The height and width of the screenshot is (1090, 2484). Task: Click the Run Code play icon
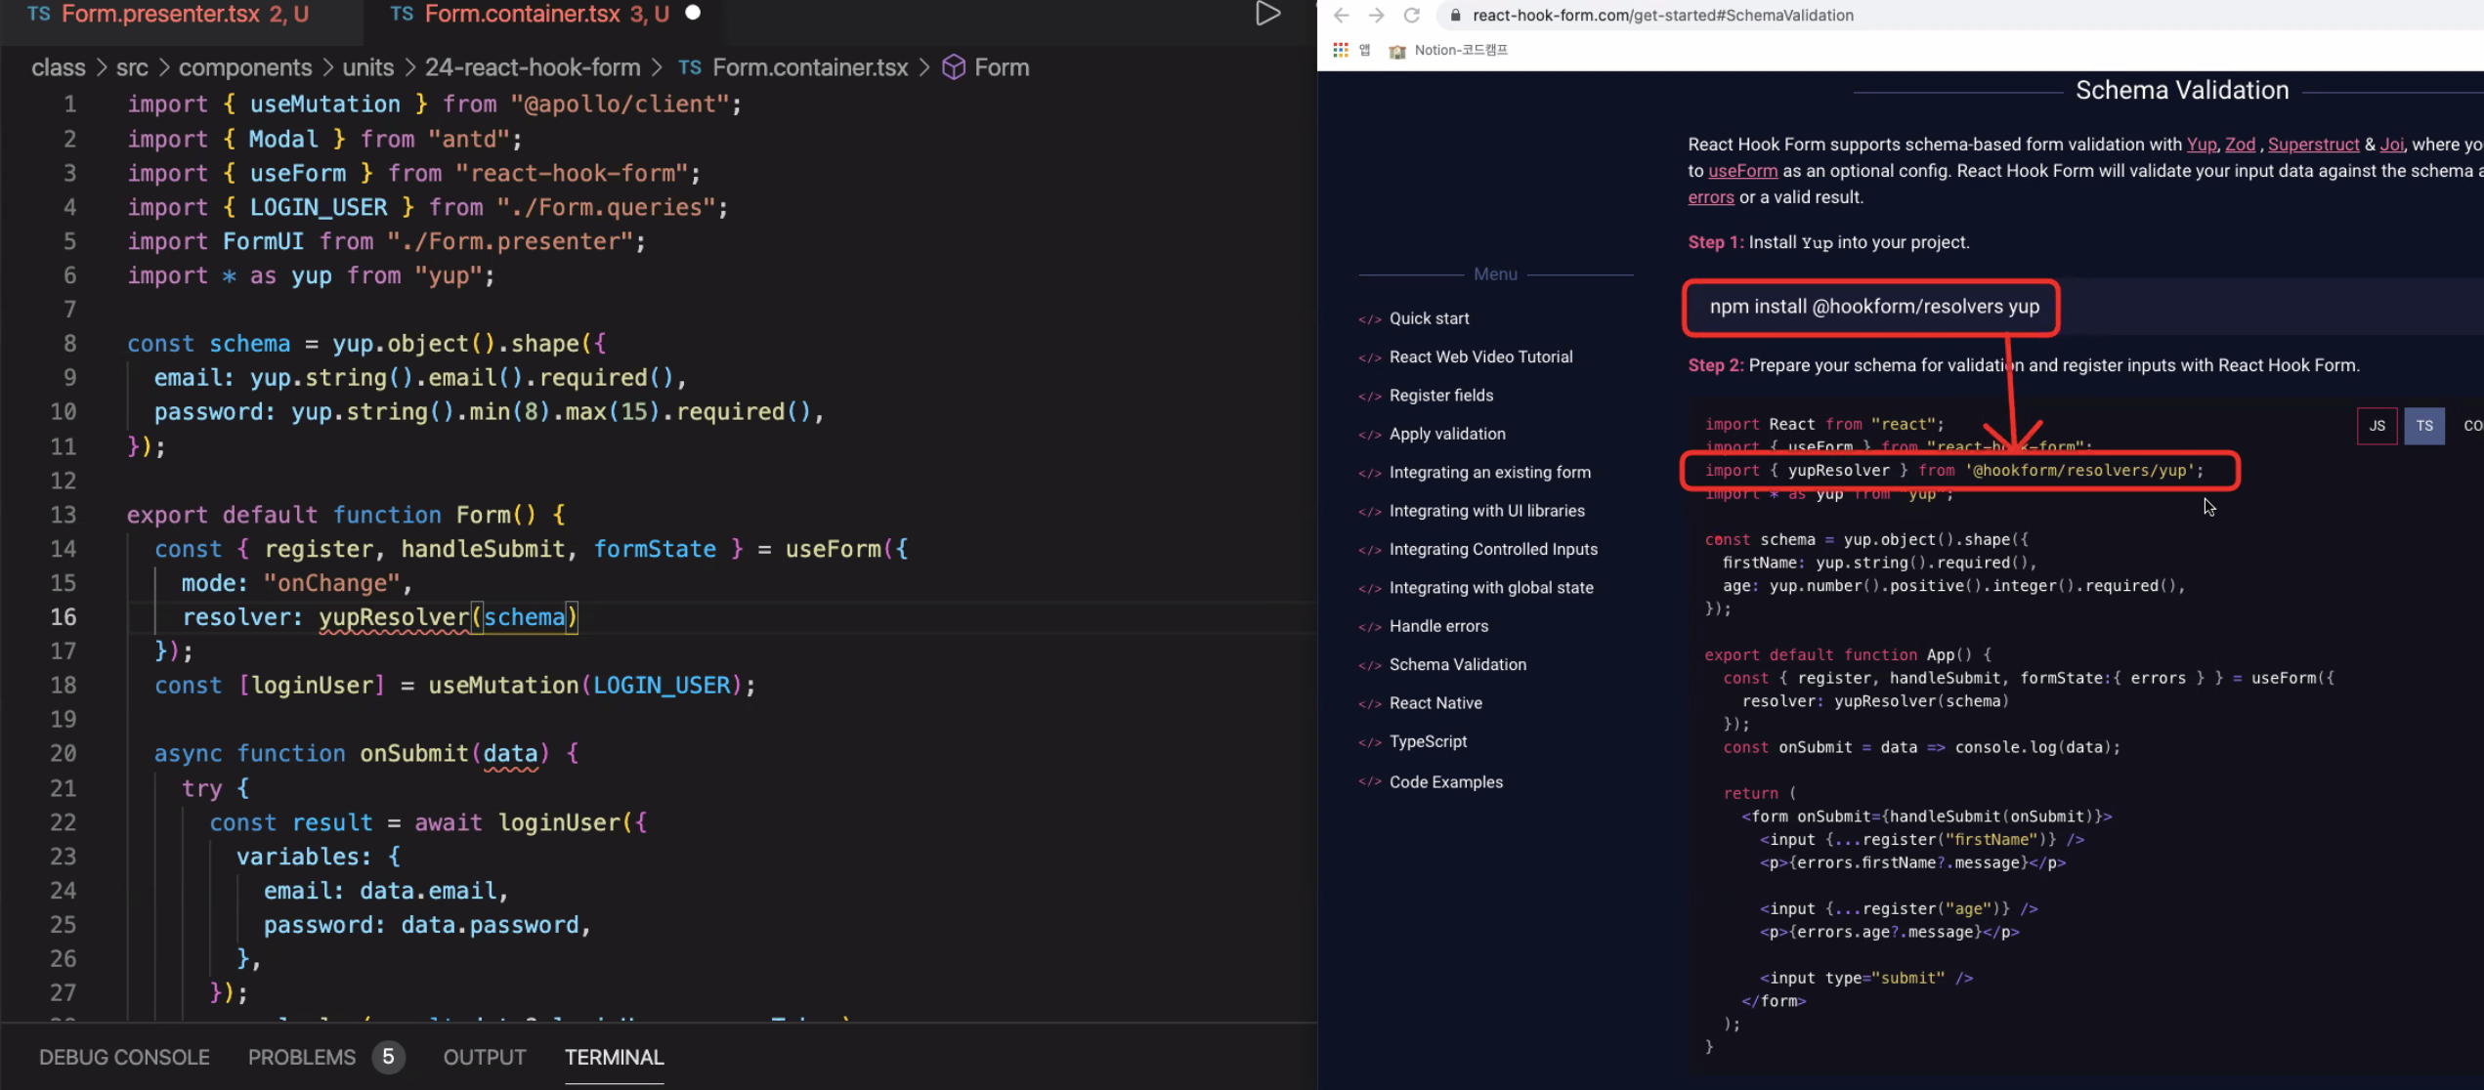click(x=1267, y=14)
